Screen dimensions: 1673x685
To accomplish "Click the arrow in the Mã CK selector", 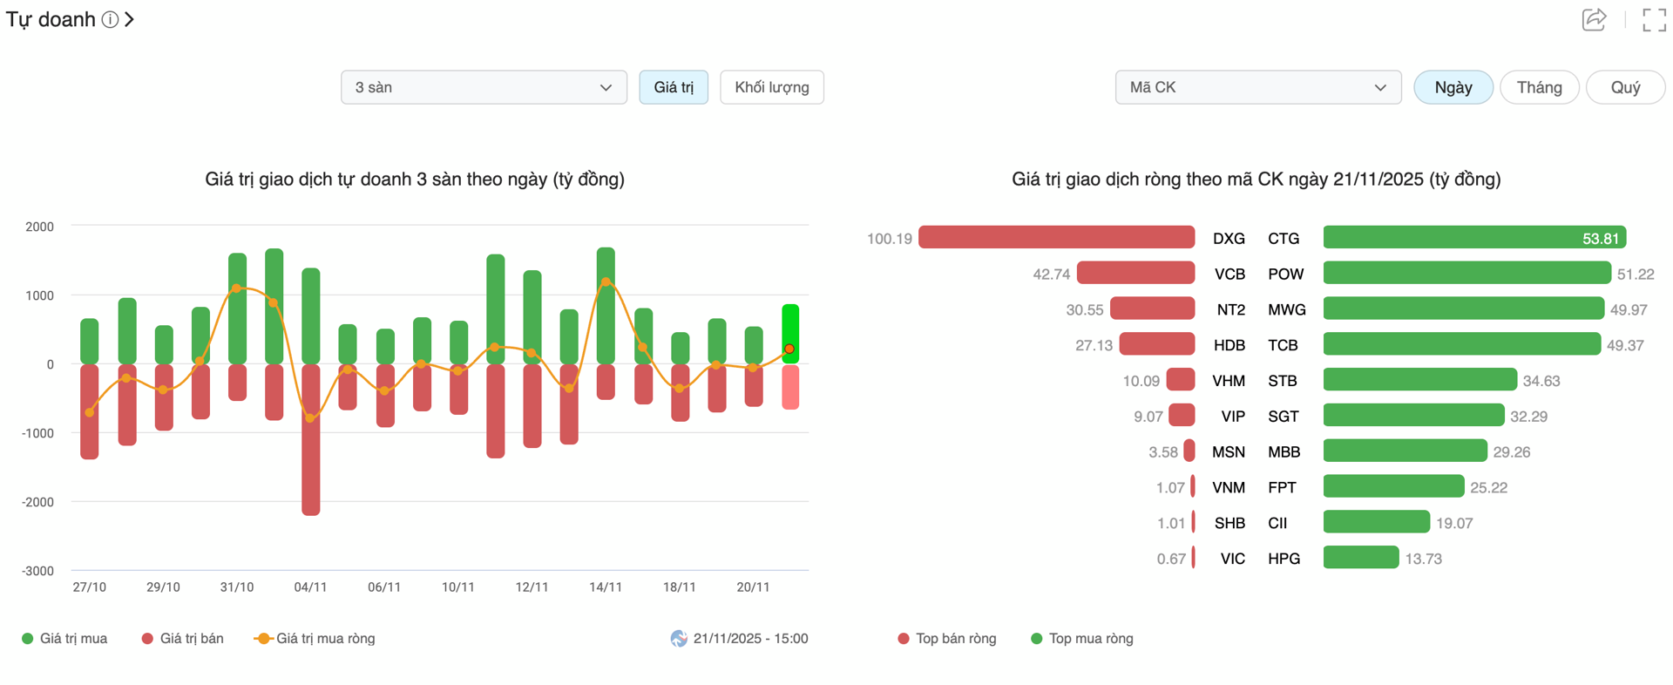I will pyautogui.click(x=1380, y=87).
